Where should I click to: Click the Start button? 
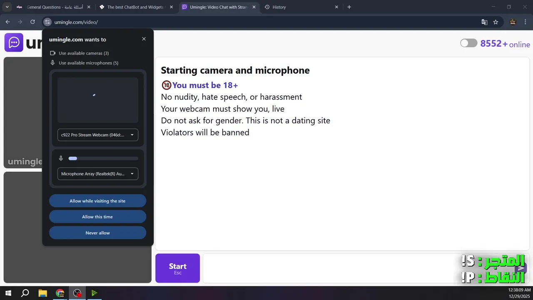178,268
